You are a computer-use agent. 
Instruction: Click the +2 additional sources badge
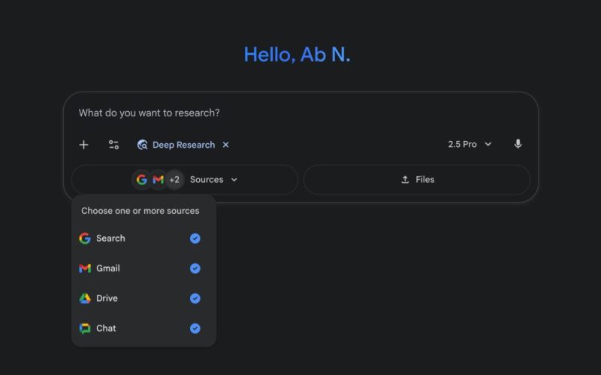[x=174, y=180]
